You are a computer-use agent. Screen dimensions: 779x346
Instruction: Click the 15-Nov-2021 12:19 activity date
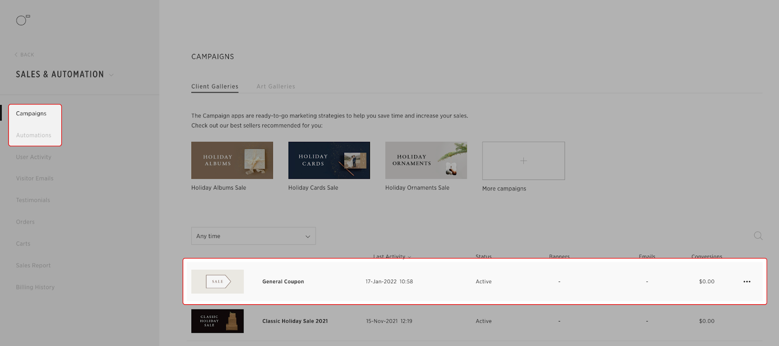pyautogui.click(x=389, y=321)
